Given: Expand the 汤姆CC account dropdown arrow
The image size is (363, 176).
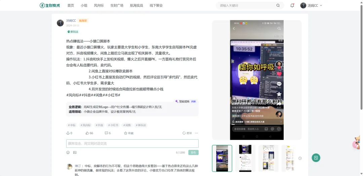Looking at the screenshot, I should click(x=321, y=6).
